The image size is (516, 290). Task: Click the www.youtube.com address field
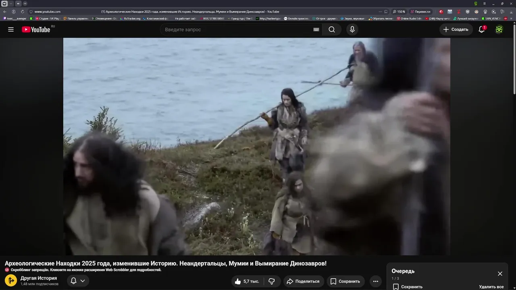pos(48,12)
